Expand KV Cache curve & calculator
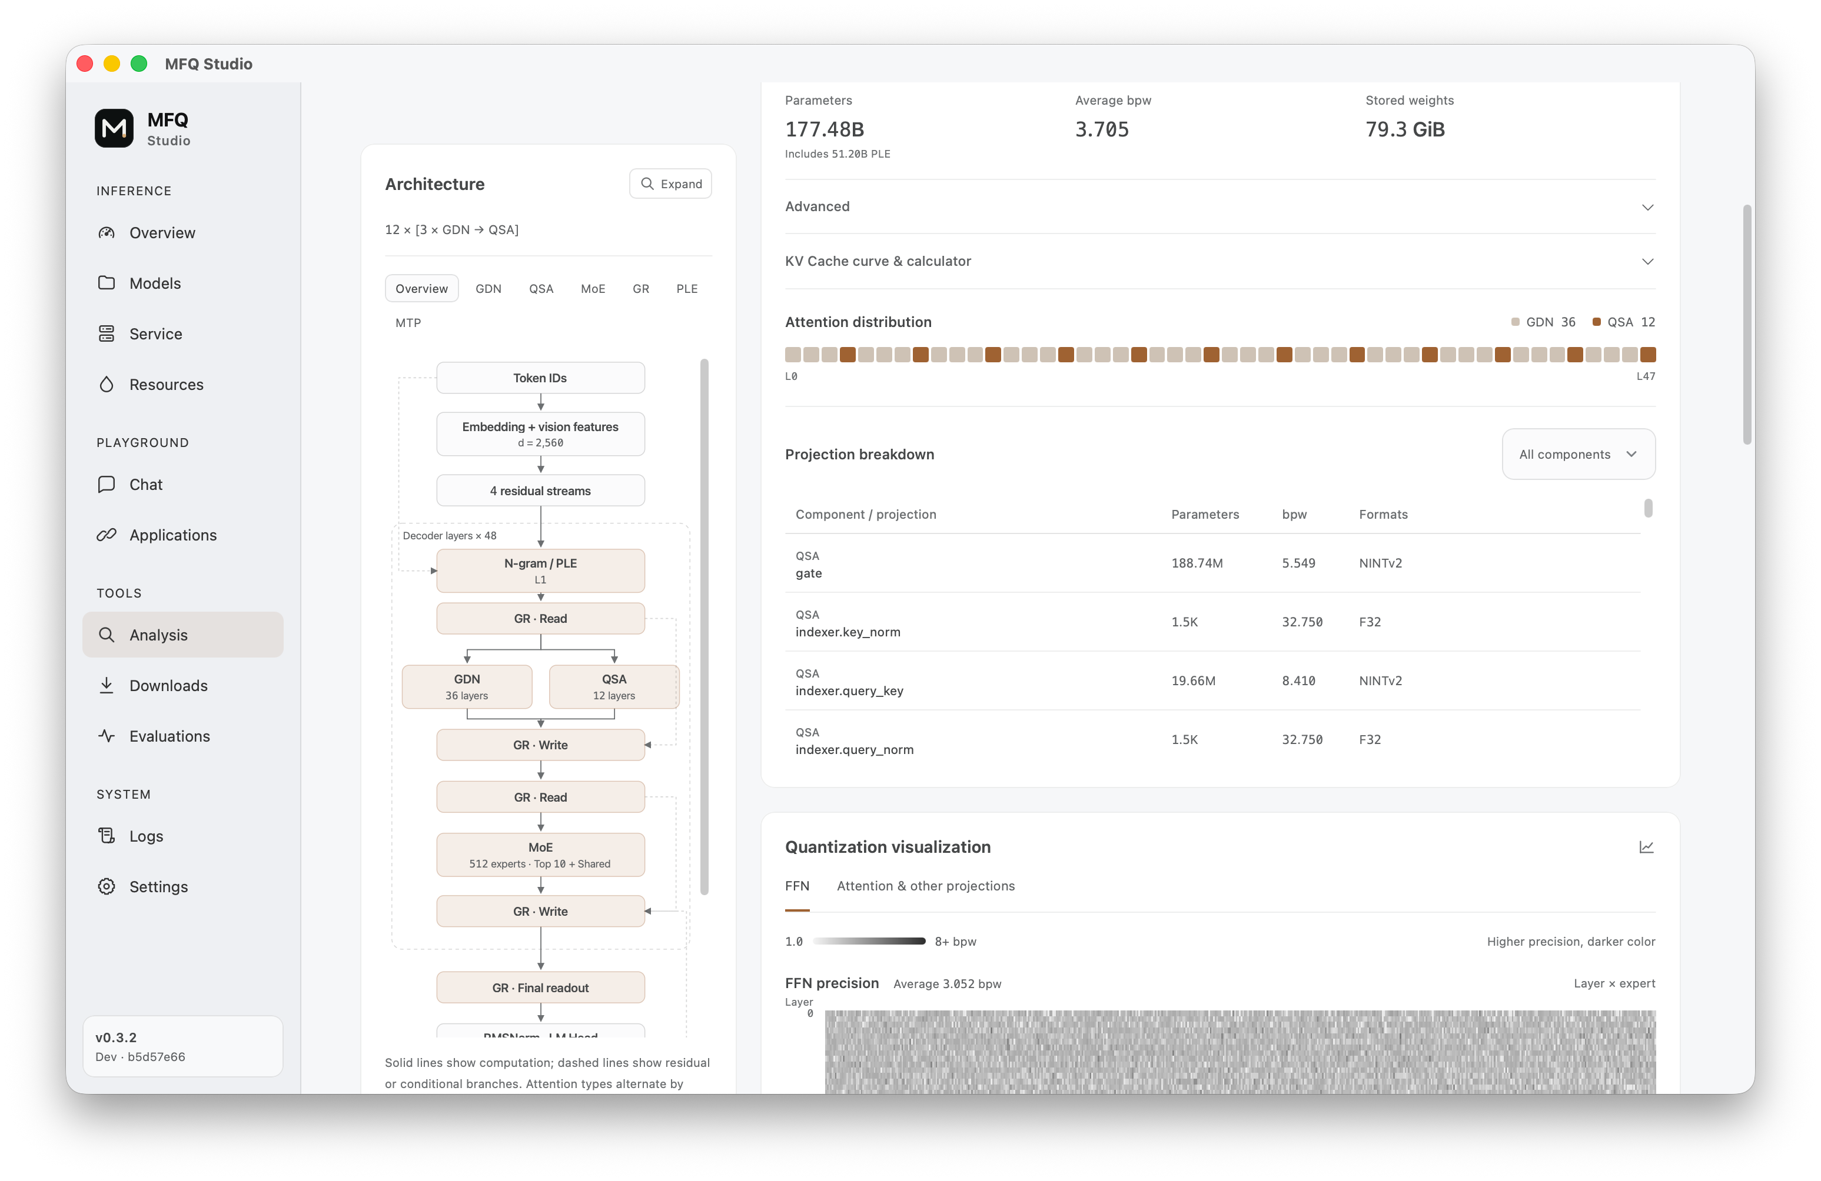This screenshot has width=1821, height=1181. tap(1219, 261)
